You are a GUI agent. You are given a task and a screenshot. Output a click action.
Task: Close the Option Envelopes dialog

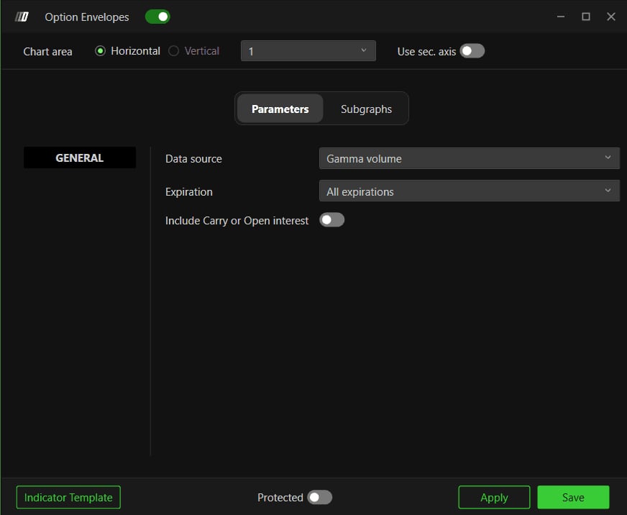click(x=611, y=17)
